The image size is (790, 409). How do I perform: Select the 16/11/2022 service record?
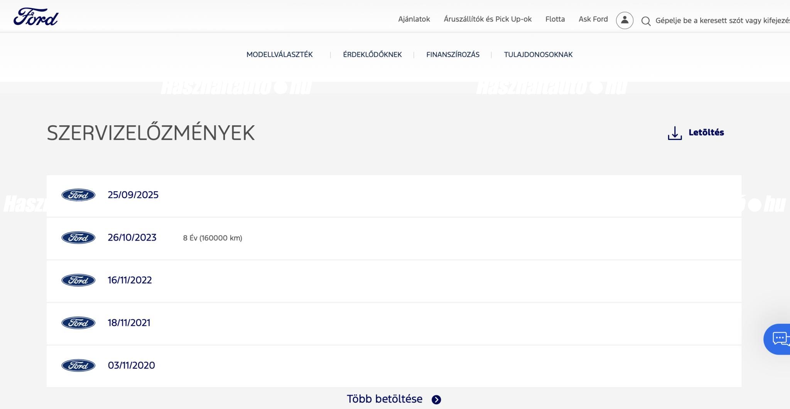point(394,281)
